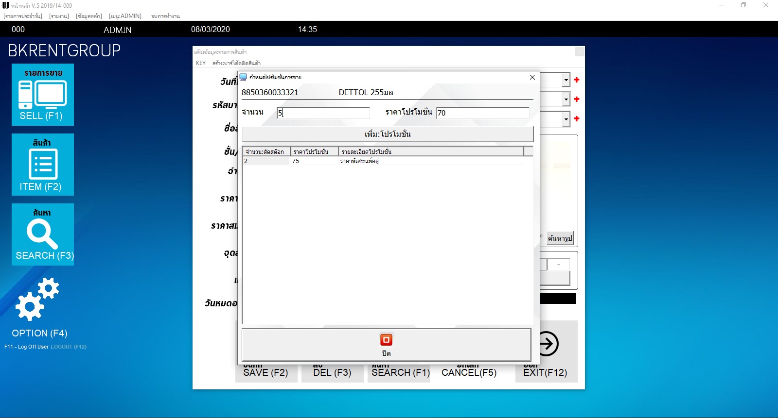Open the จบการทำงาน menu
This screenshot has width=778, height=418.
[x=165, y=16]
